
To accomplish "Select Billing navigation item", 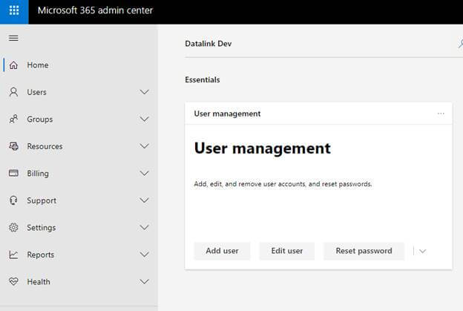I will coord(79,174).
